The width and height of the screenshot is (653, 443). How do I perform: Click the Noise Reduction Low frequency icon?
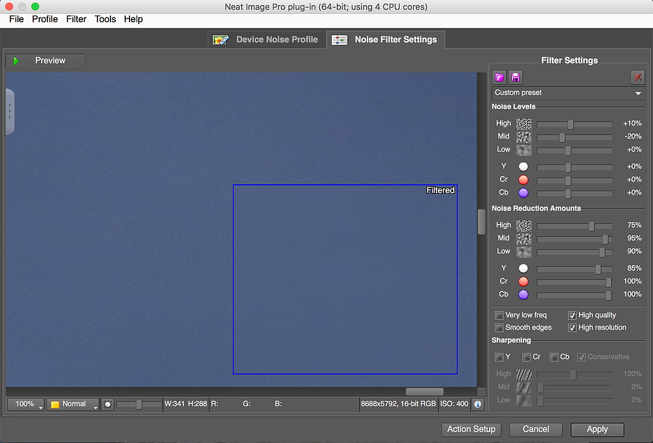(x=524, y=251)
